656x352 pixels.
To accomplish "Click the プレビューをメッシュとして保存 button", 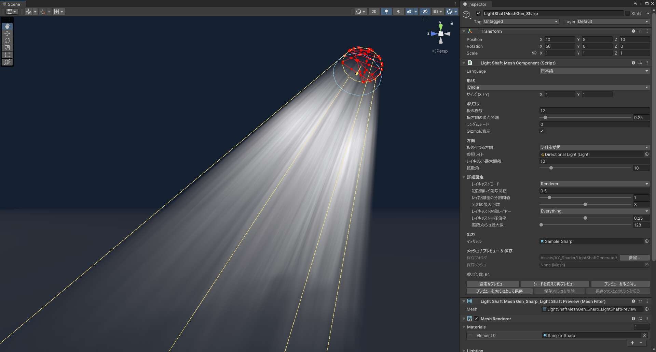I will pyautogui.click(x=499, y=291).
